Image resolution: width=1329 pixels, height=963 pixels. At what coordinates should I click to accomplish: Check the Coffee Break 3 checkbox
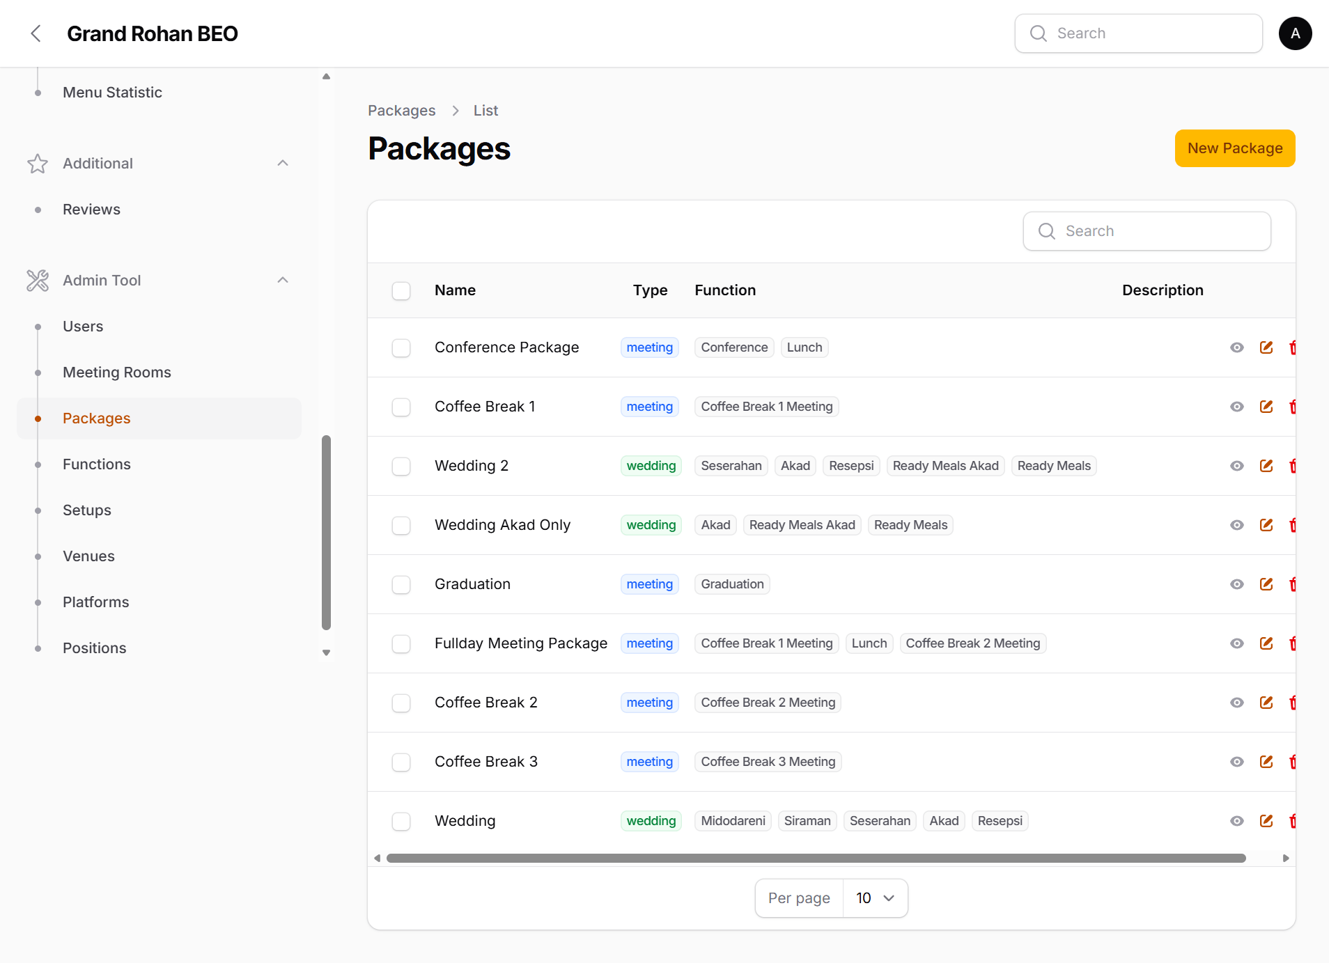(401, 762)
